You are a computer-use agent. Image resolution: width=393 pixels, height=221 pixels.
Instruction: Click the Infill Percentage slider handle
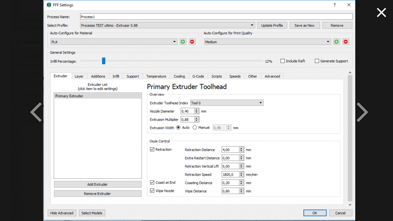104,61
